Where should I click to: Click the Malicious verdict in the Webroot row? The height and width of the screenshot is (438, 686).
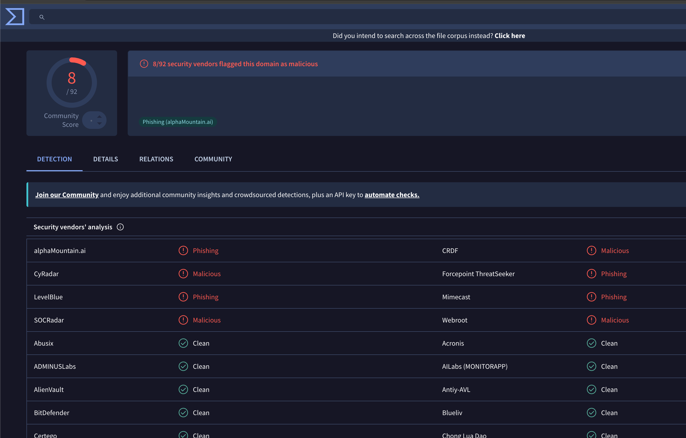coord(615,320)
